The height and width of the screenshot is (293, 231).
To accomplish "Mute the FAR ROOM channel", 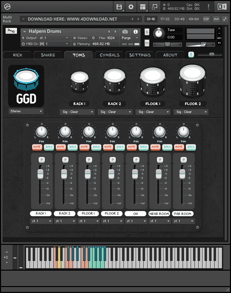I will tap(179, 147).
